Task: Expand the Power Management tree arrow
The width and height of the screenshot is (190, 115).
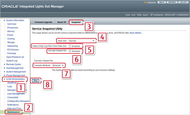Action: point(4,75)
